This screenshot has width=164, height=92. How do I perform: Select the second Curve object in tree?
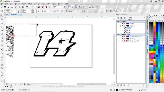tap(128, 30)
